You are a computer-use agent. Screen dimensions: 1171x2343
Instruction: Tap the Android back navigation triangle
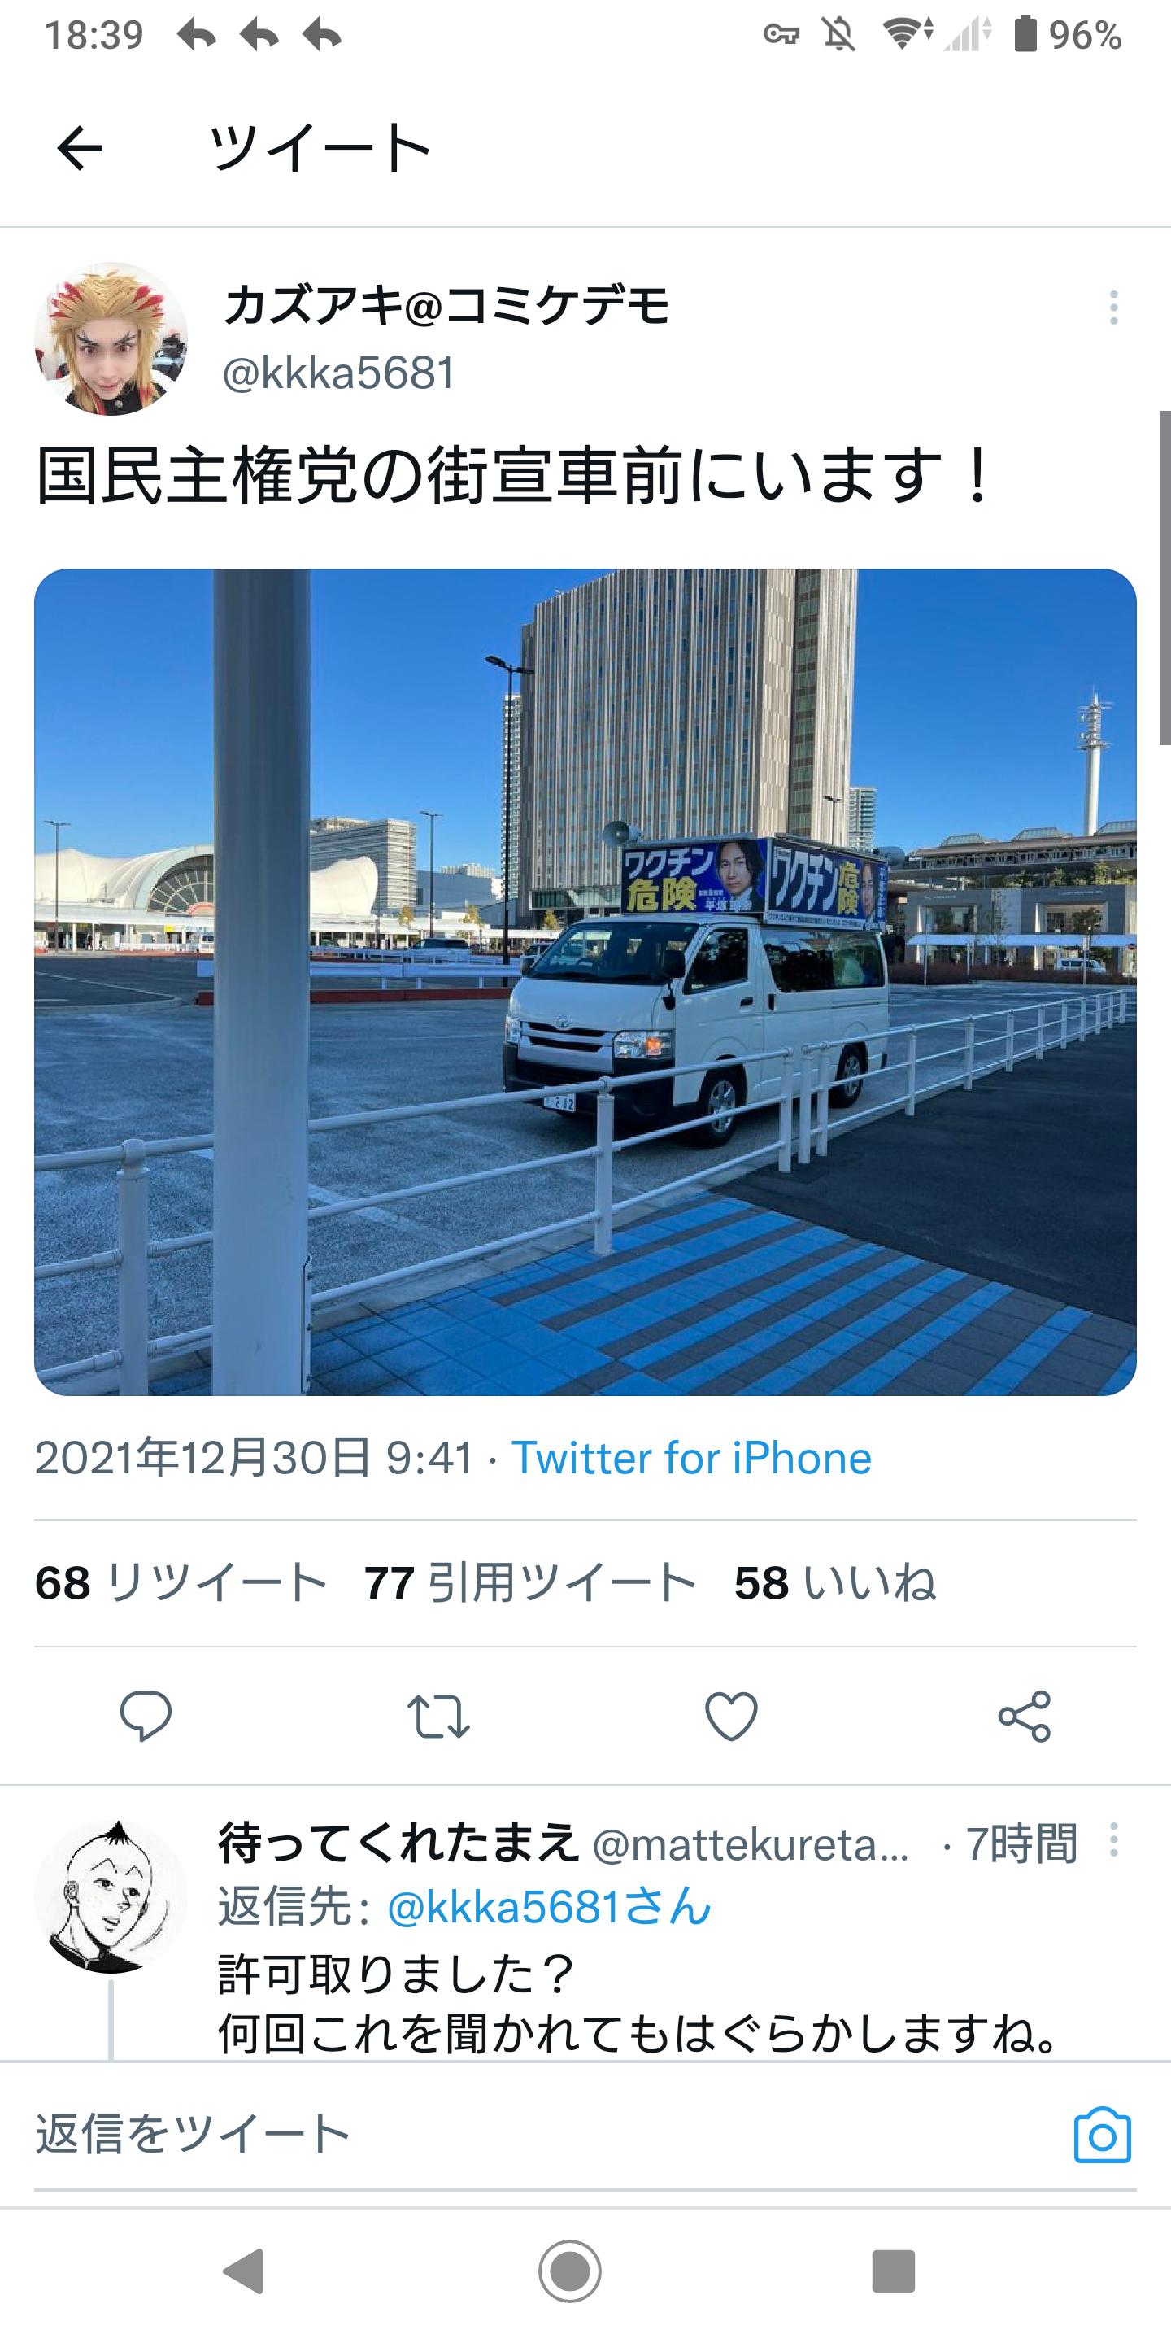coord(244,2271)
